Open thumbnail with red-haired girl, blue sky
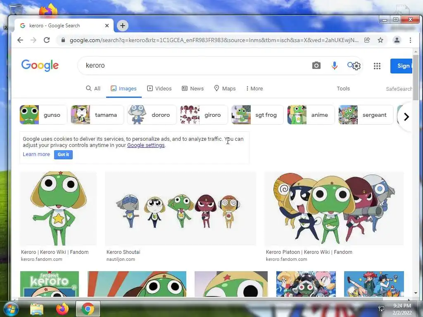This screenshot has height=317, width=423. tap(374, 284)
